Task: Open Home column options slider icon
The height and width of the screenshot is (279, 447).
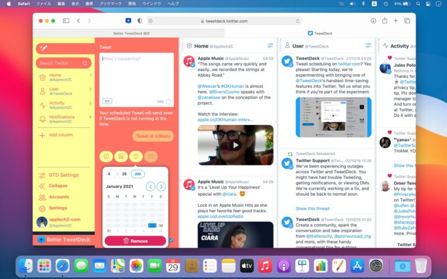Action: [270, 45]
